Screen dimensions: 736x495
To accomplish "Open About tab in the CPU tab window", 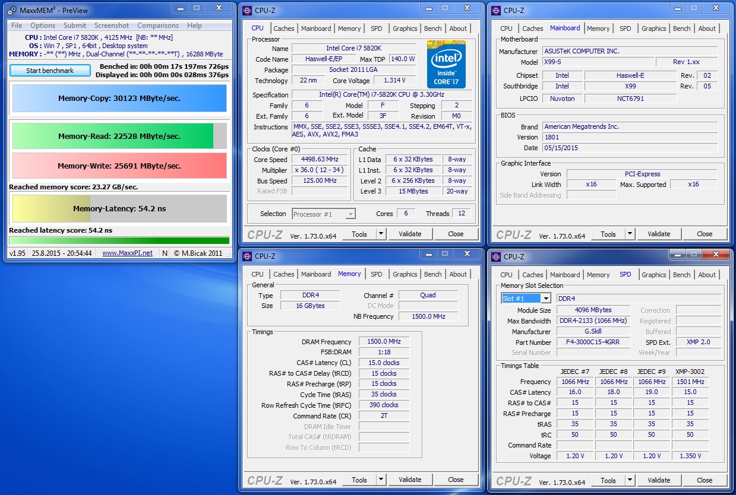I will 458,28.
